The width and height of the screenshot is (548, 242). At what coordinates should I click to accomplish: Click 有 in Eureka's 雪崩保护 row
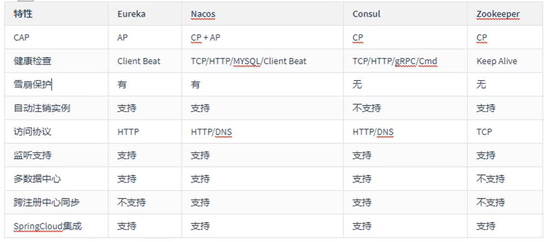[122, 84]
